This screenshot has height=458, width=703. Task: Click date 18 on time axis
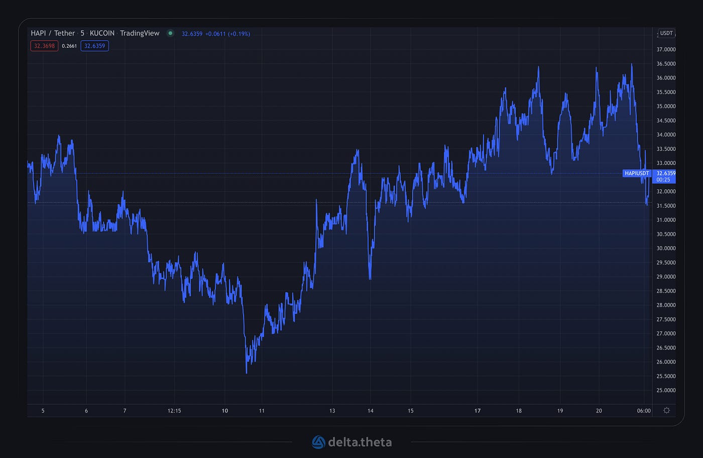pos(519,411)
